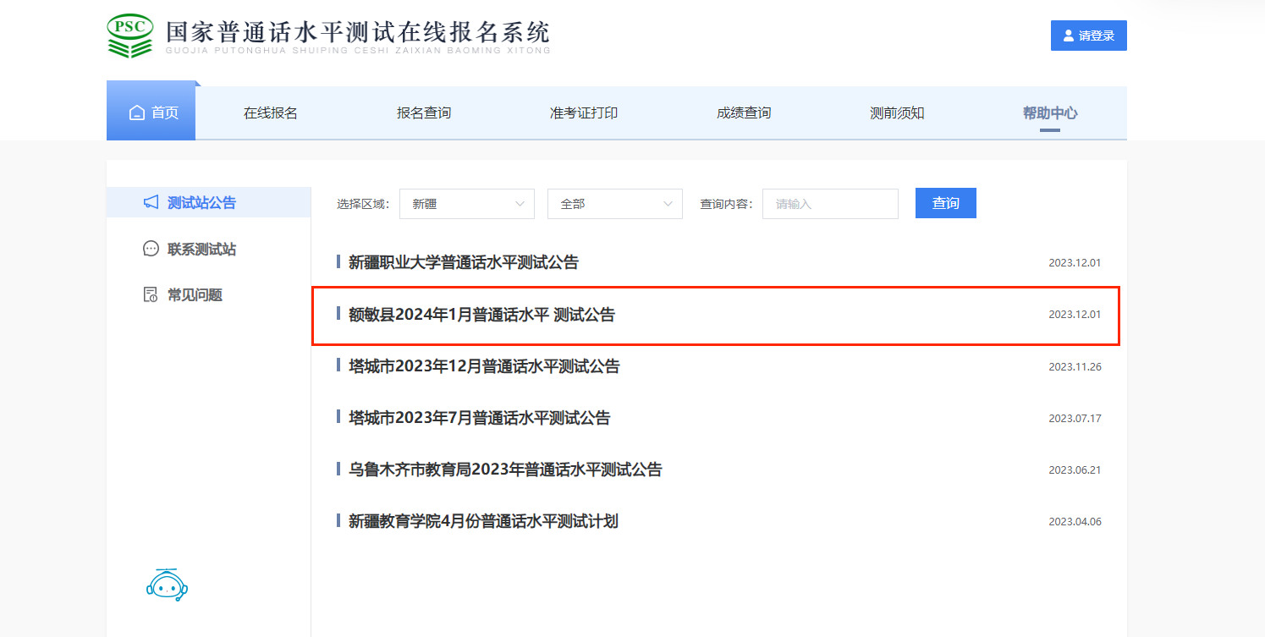Click the 请登录 login button
Viewport: 1265px width, 637px height.
[x=1089, y=36]
